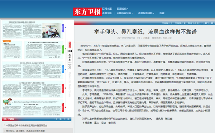Click the blue tag beside nosebleed article
Image resolution: width=215 pixels, height=133 pixels.
coord(63,69)
